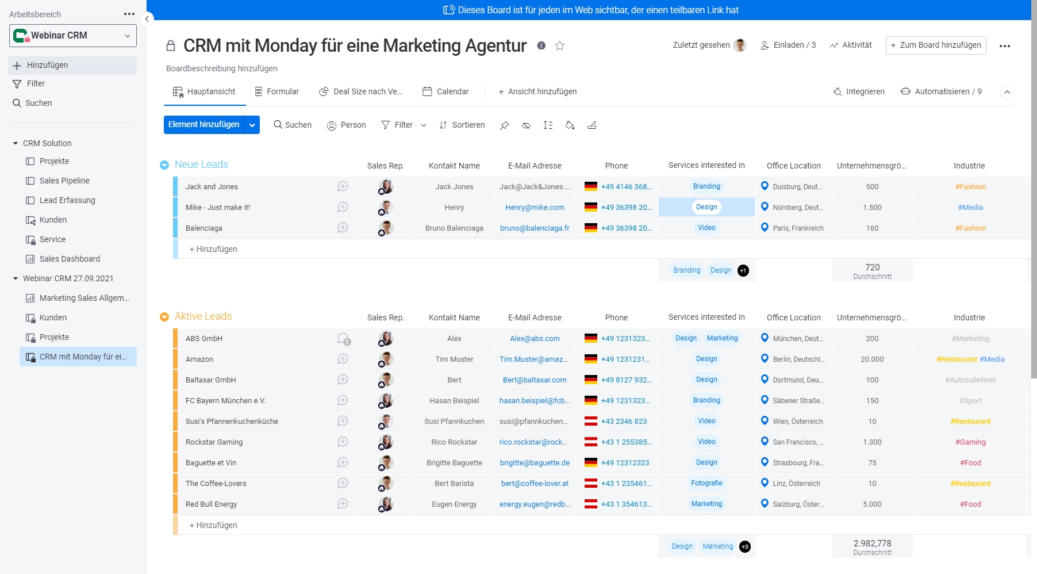
Task: Click the board info icon
Action: [x=541, y=45]
